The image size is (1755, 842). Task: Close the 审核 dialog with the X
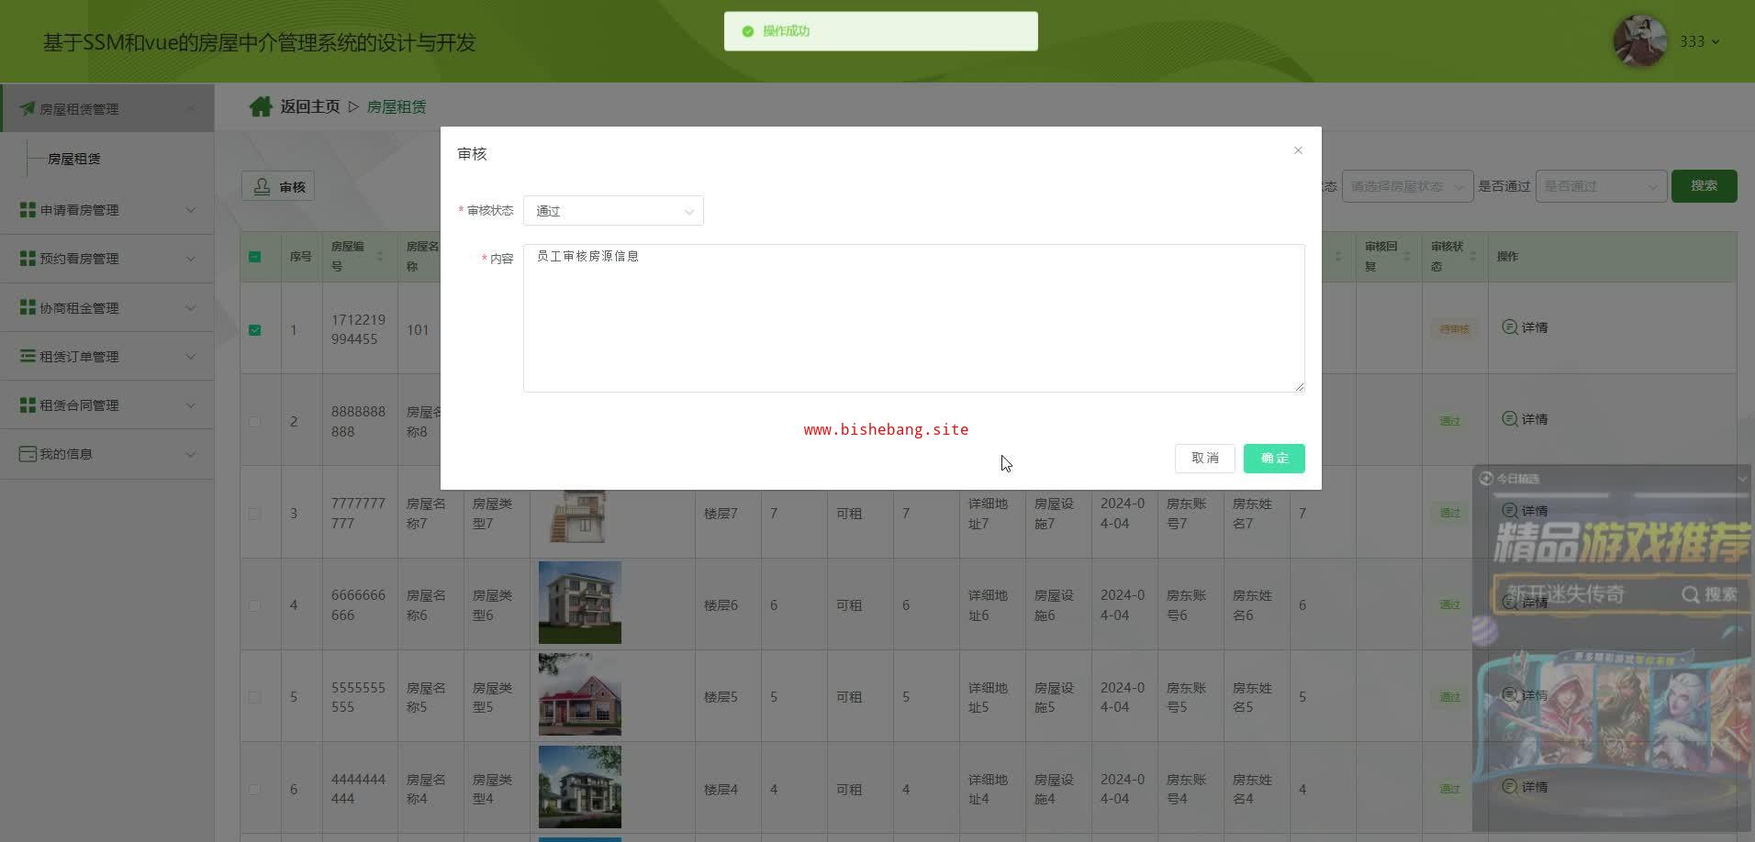(x=1298, y=150)
